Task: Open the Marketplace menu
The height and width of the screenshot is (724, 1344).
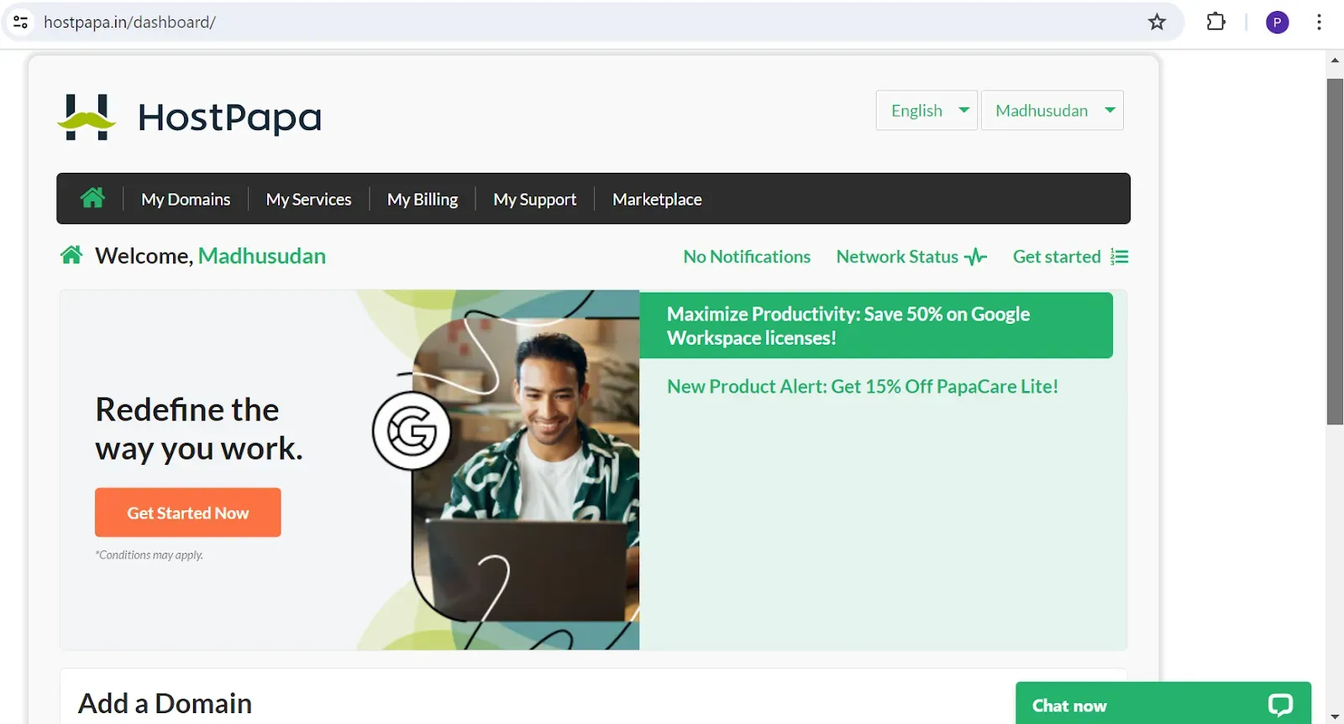Action: 657,200
